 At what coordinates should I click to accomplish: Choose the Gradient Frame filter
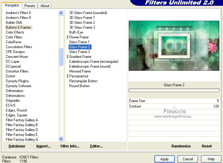coord(80,57)
